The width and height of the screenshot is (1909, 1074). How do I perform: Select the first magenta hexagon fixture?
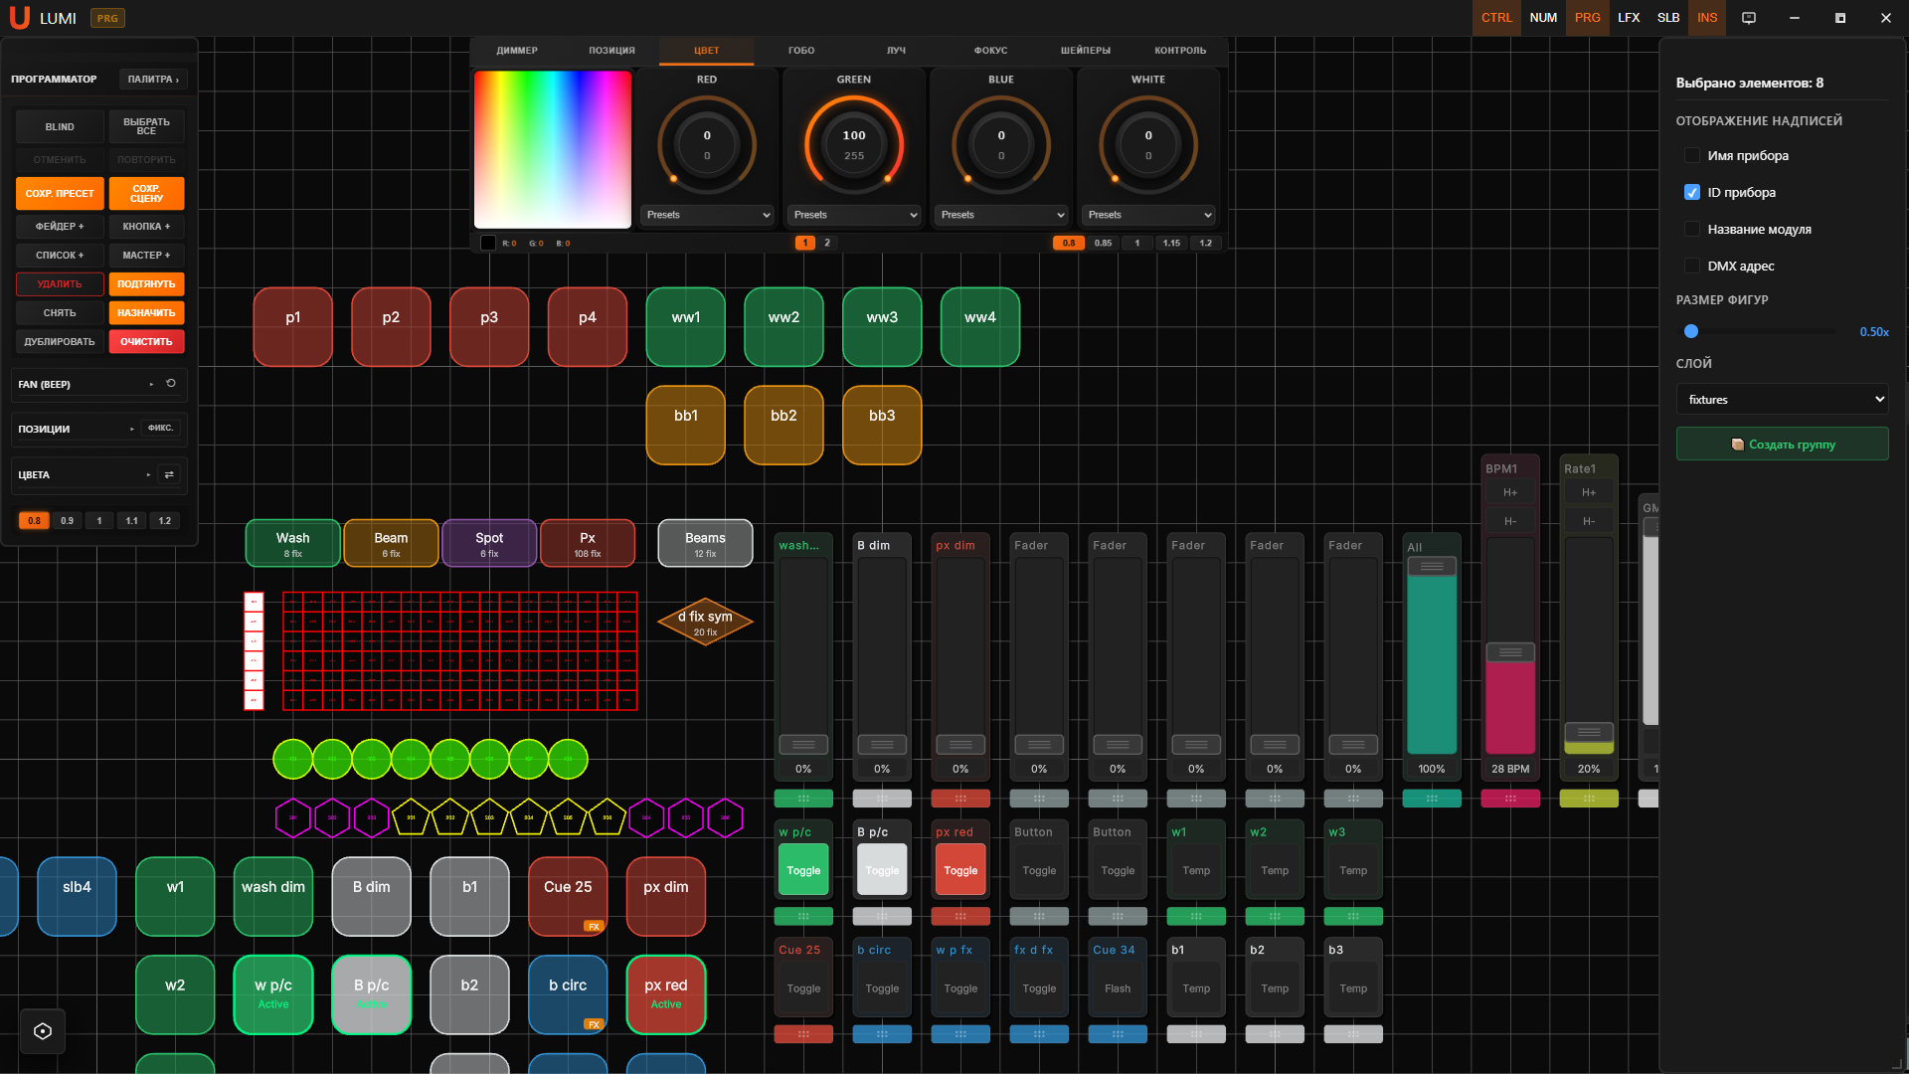pyautogui.click(x=292, y=817)
